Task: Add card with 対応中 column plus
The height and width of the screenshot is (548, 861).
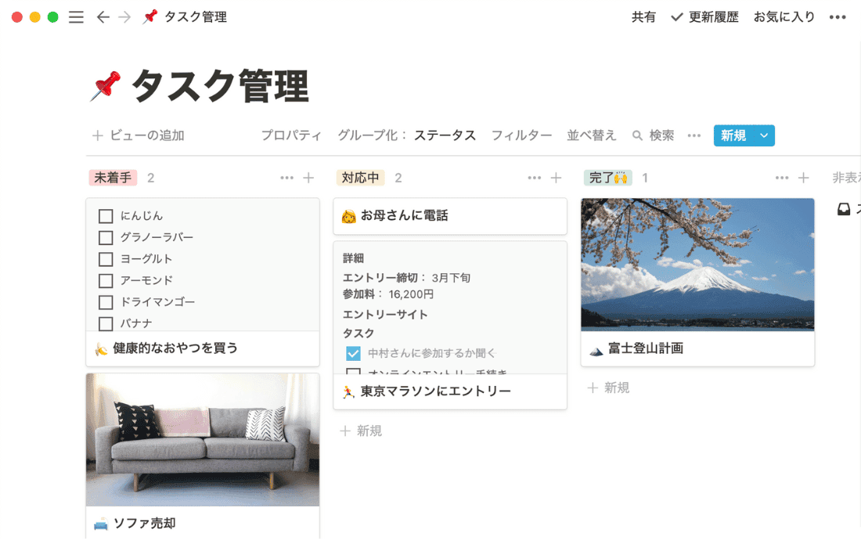Action: (x=557, y=178)
